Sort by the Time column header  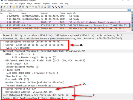10,13
